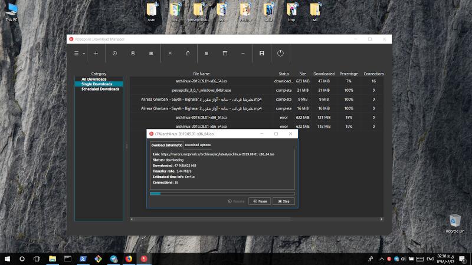Select All Downloads category
This screenshot has height=265, width=472.
point(96,79)
